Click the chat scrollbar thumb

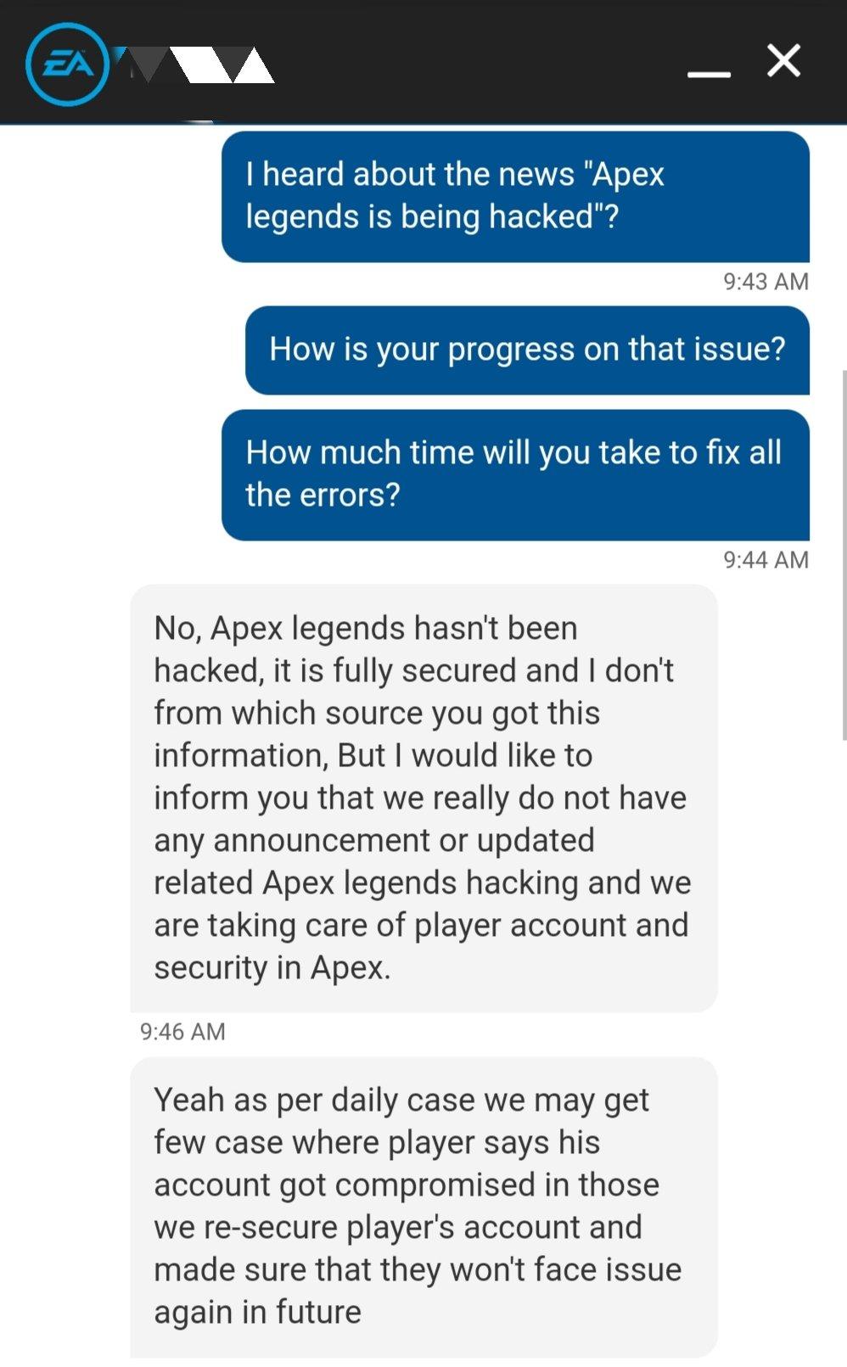point(844,555)
